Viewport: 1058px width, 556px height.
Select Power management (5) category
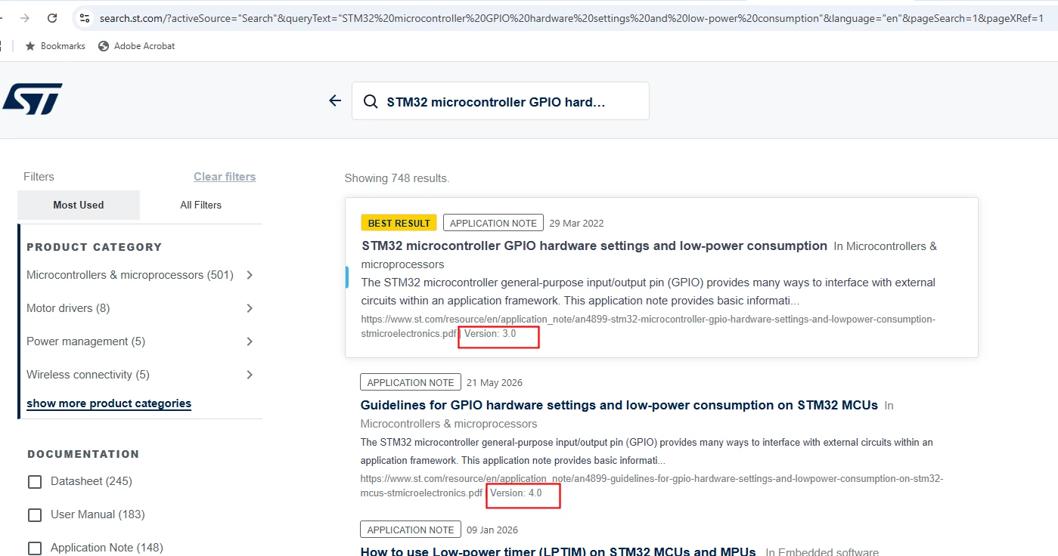(x=85, y=341)
